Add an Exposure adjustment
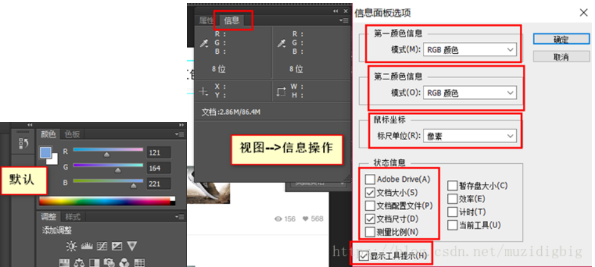This screenshot has width=595, height=267. pyautogui.click(x=117, y=246)
